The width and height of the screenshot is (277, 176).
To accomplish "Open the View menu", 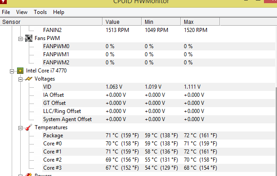I will click(x=22, y=12).
